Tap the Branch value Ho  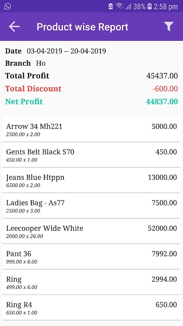41,63
